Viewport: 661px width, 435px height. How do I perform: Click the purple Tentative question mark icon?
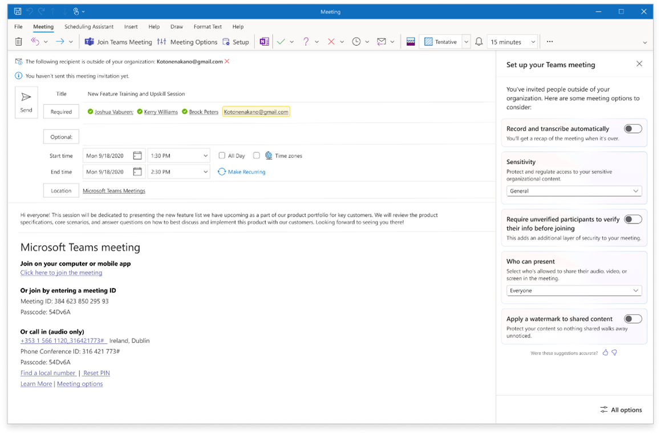click(306, 42)
